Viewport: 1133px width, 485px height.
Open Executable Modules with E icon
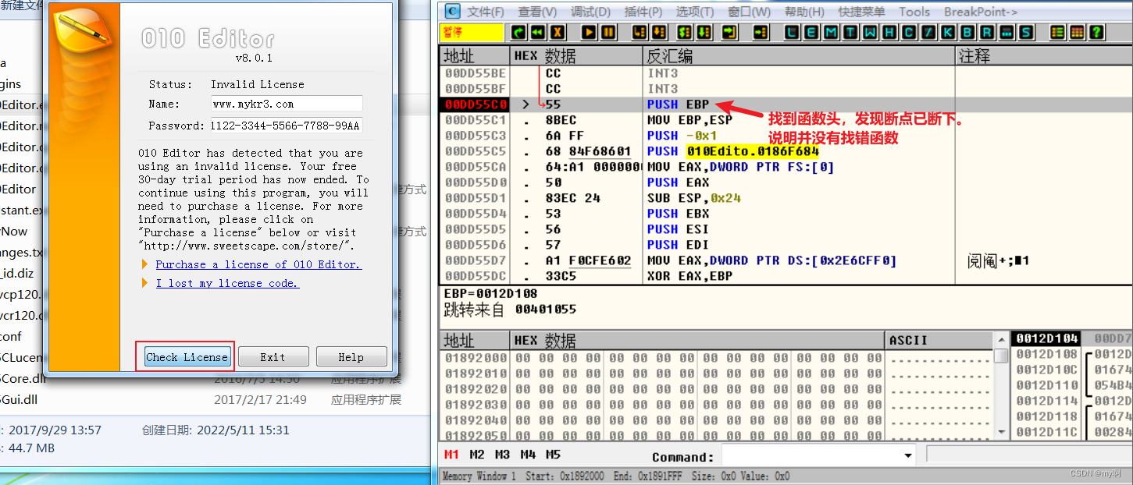tap(811, 32)
